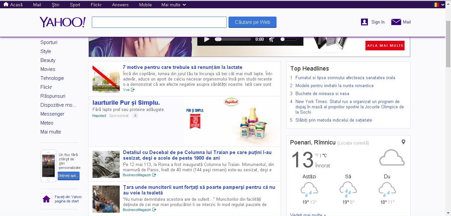451x216 pixels.
Task: Click the Yahoo! logo
Action: click(62, 22)
